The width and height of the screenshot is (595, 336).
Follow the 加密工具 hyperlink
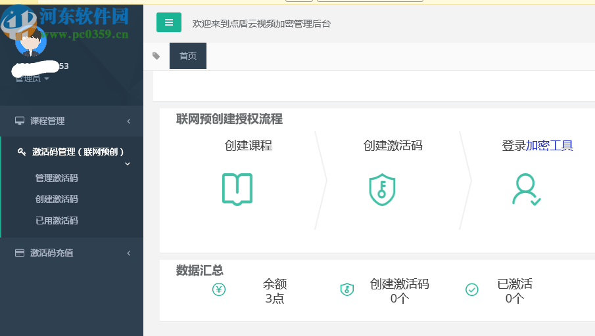550,146
